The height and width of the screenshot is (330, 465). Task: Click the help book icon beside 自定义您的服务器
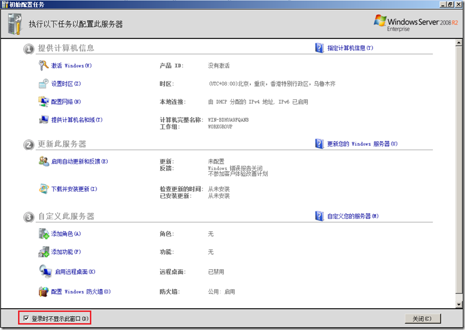click(319, 216)
